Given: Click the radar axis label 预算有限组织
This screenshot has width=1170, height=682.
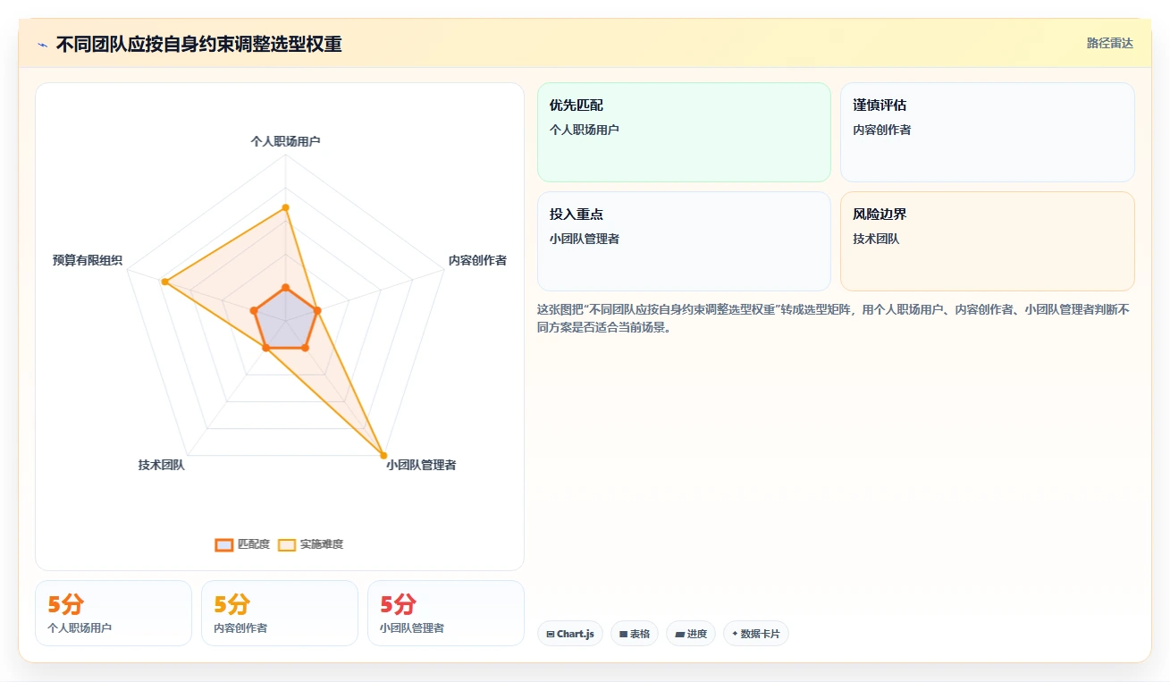Looking at the screenshot, I should 88,260.
